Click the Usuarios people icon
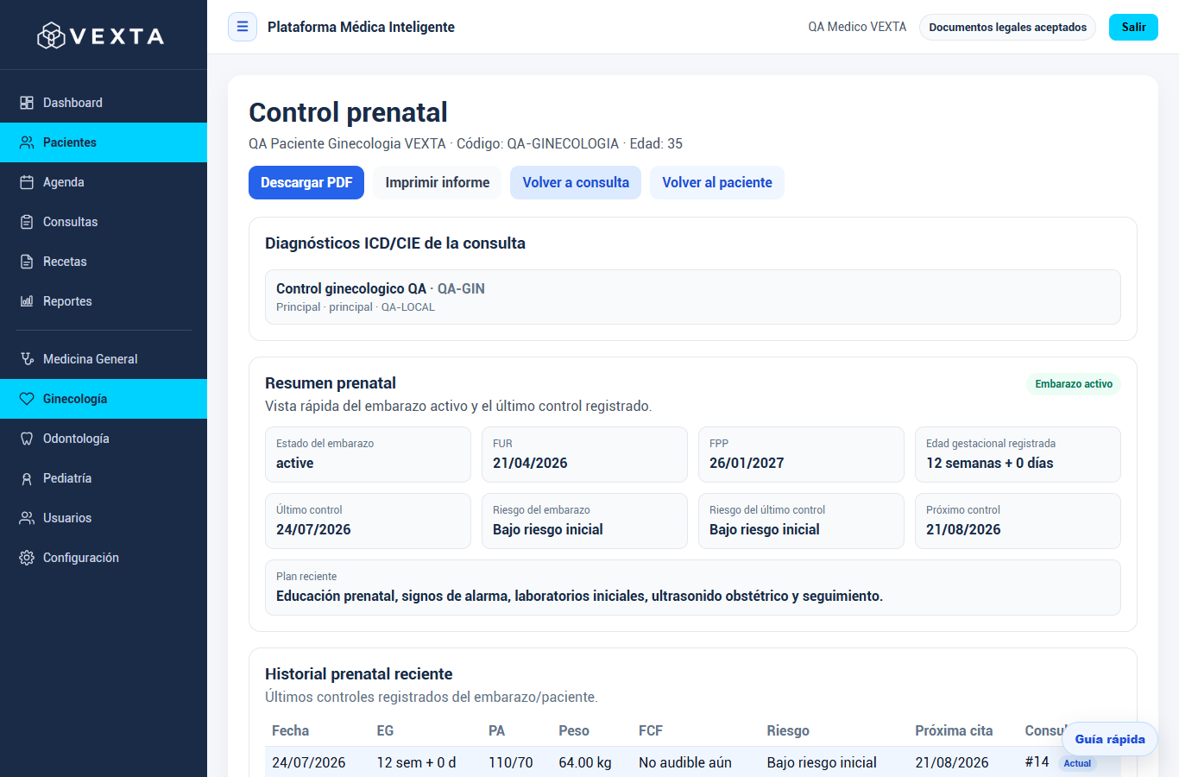The width and height of the screenshot is (1179, 777). pos(27,518)
